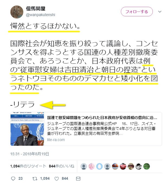This screenshot has height=186, width=168.
Task: Like the tweet with the heart icon
Action: 57,179
